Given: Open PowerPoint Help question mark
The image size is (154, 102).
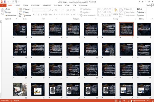Looking at the screenshot, I should (139, 2).
